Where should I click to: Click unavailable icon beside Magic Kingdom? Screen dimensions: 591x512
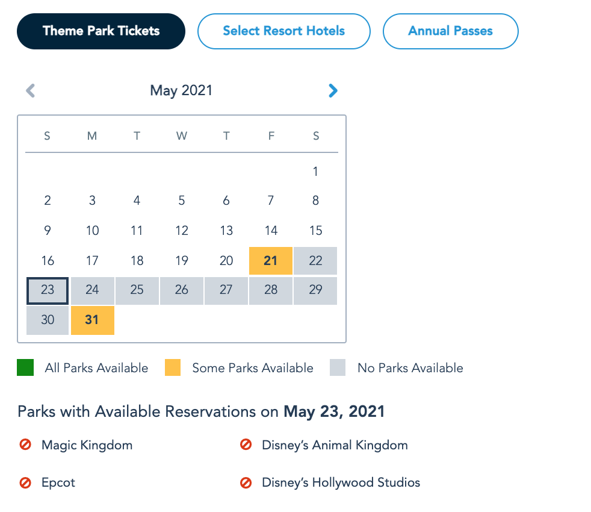point(25,445)
